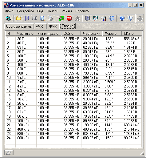Click the exit door icon in toolbar
Image resolution: width=146 pixels, height=158 pixels.
point(8,18)
